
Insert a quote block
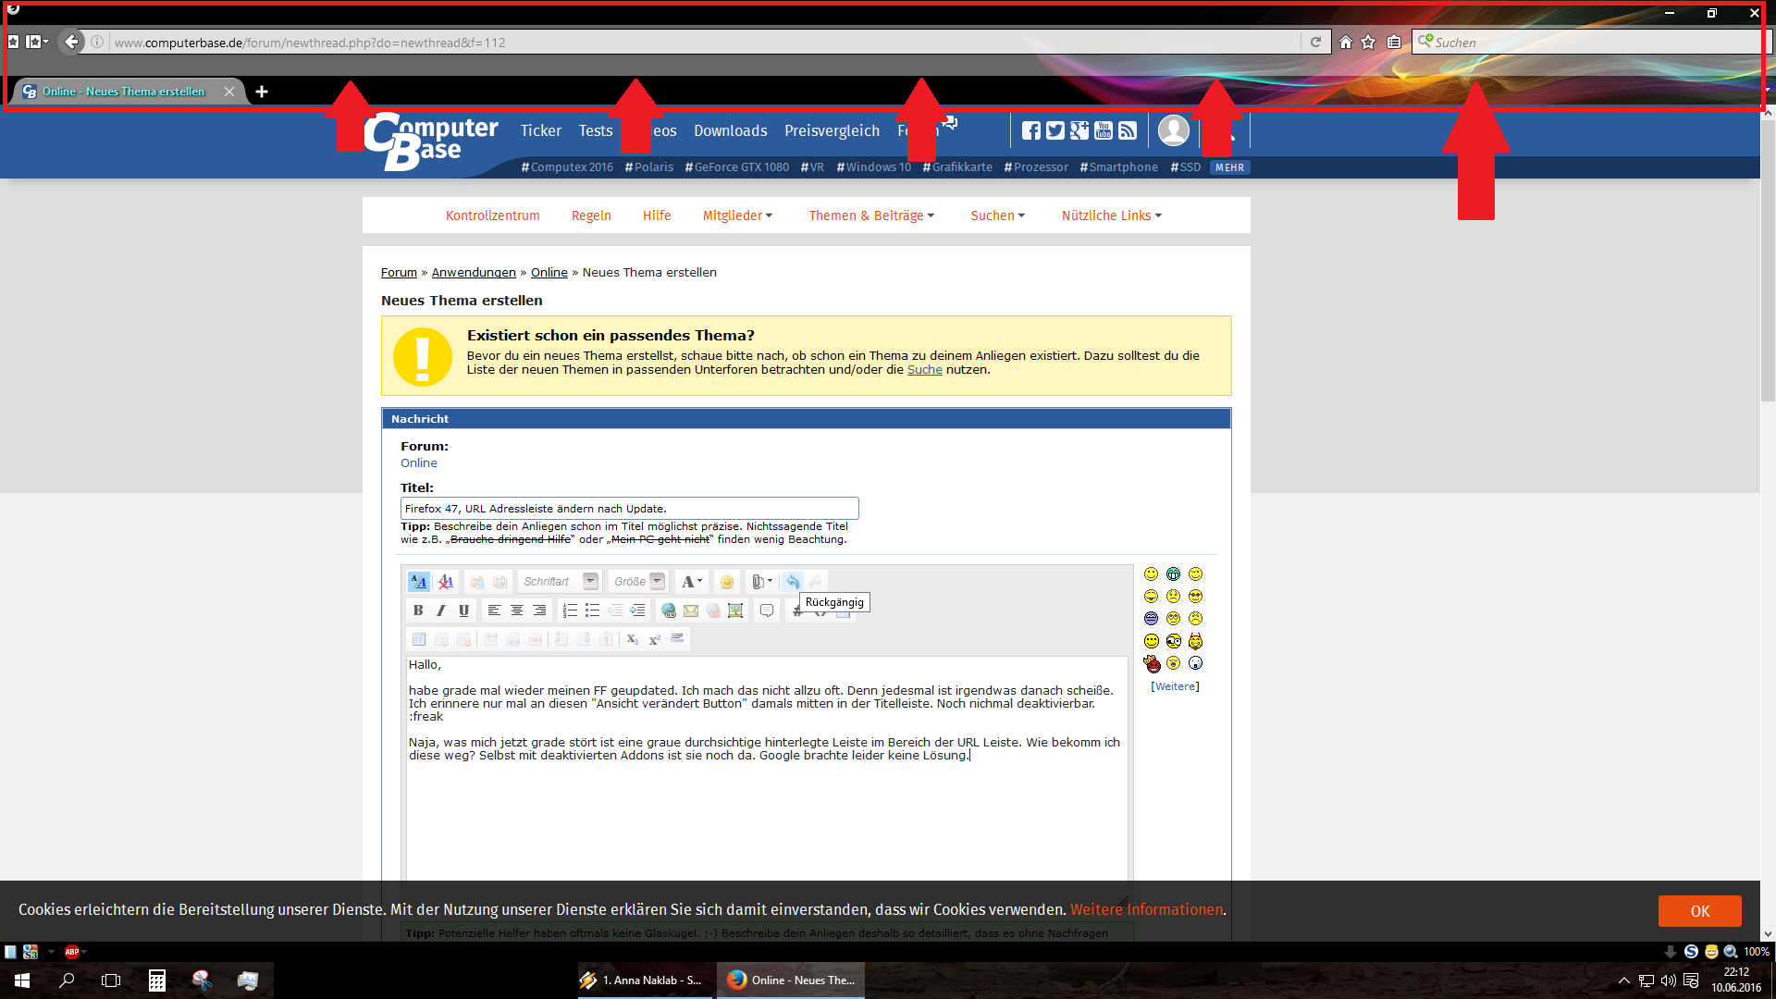(767, 610)
